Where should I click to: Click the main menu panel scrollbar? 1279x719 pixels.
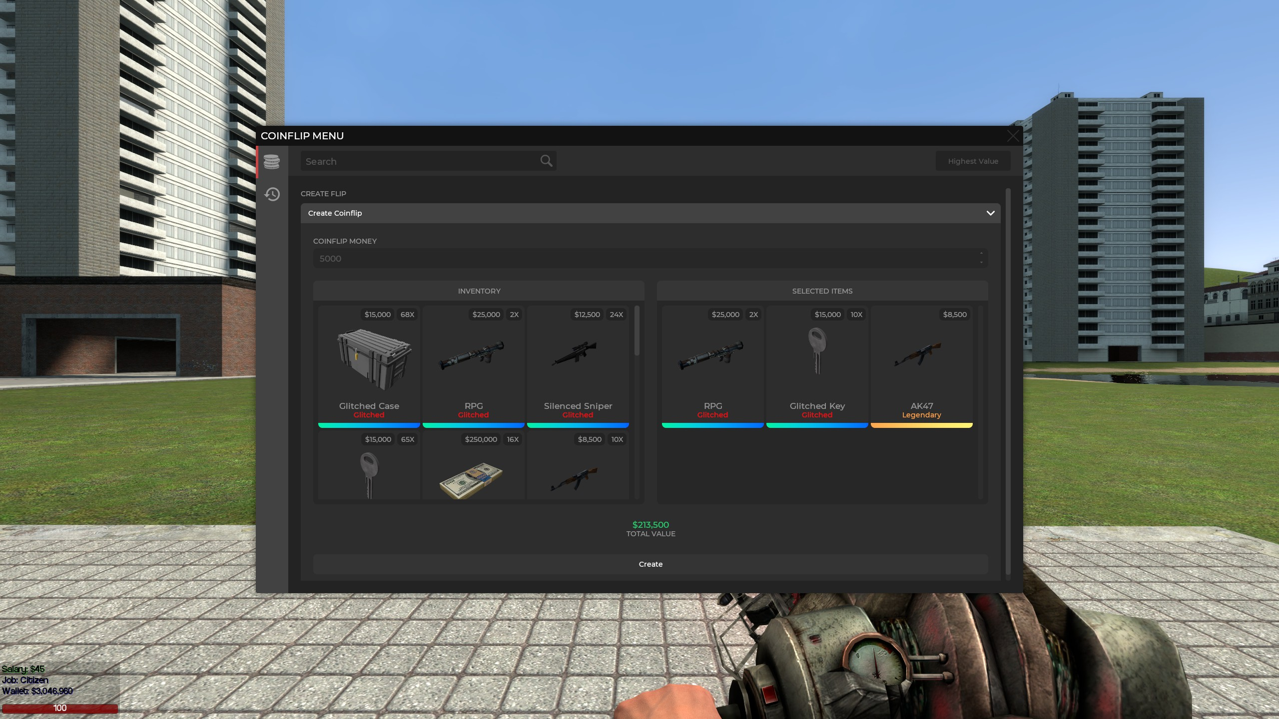point(1008,381)
